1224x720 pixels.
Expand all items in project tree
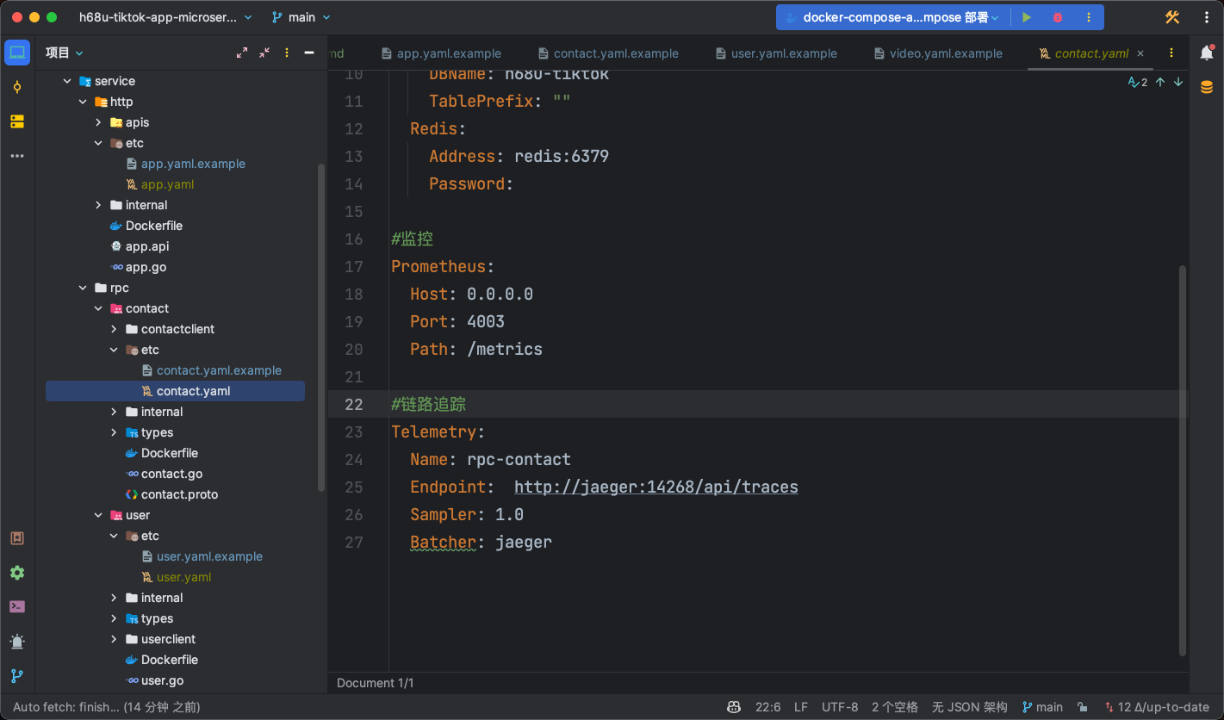point(242,53)
